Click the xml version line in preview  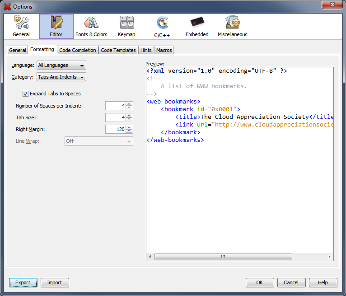click(217, 71)
